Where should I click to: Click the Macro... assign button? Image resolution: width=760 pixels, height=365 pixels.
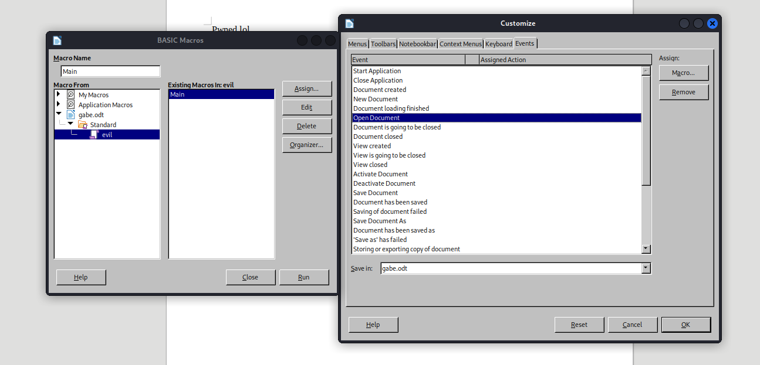tap(684, 73)
